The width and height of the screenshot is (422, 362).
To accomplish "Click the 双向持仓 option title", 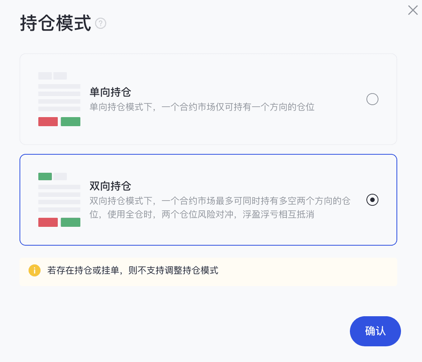I will coord(110,186).
